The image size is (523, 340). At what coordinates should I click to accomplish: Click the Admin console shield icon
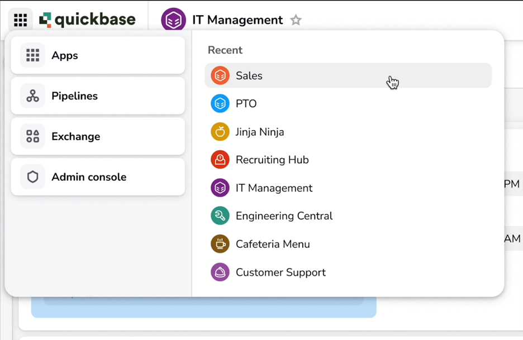(x=32, y=176)
